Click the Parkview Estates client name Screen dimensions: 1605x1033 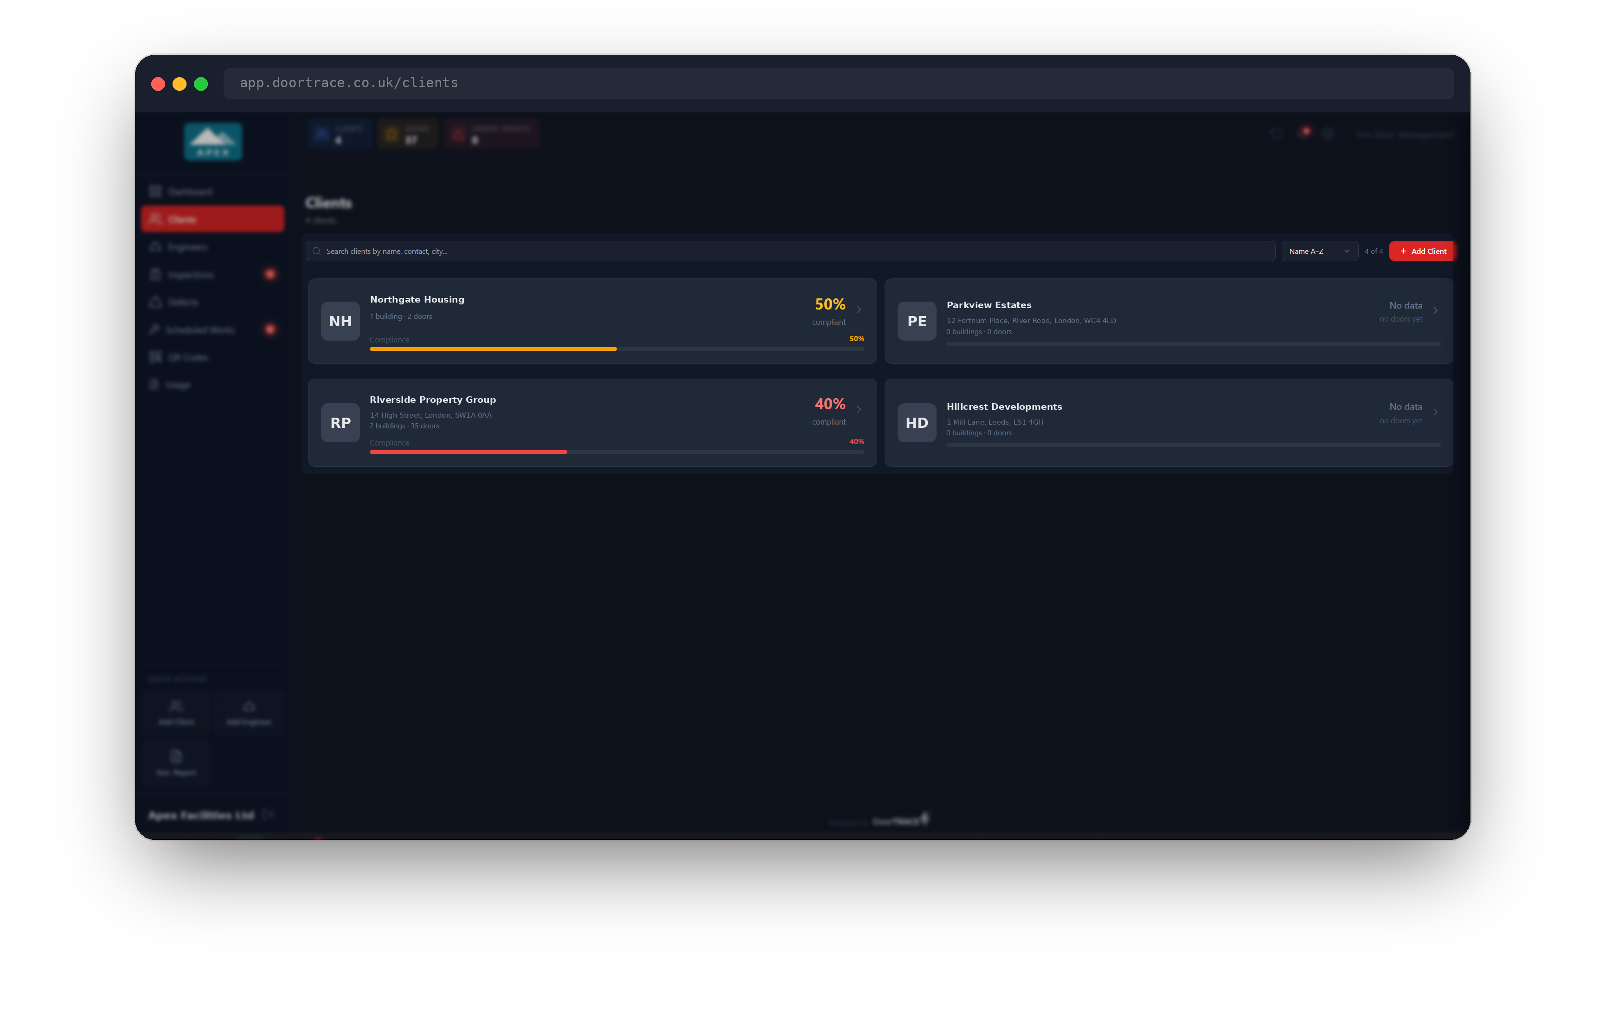988,304
